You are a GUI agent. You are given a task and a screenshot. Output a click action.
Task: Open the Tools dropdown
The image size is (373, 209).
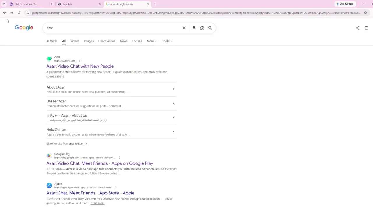click(167, 41)
